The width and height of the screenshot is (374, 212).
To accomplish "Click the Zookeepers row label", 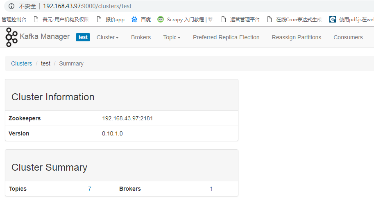I will pyautogui.click(x=25, y=118).
